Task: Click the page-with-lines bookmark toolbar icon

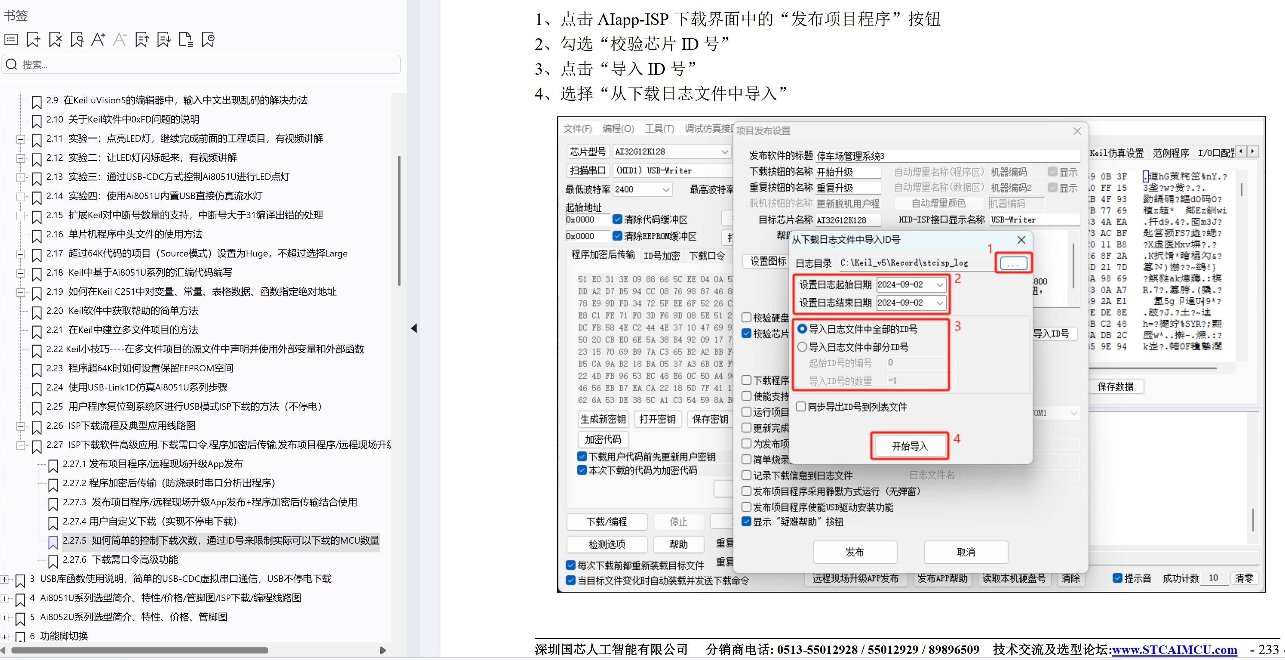Action: click(x=186, y=39)
